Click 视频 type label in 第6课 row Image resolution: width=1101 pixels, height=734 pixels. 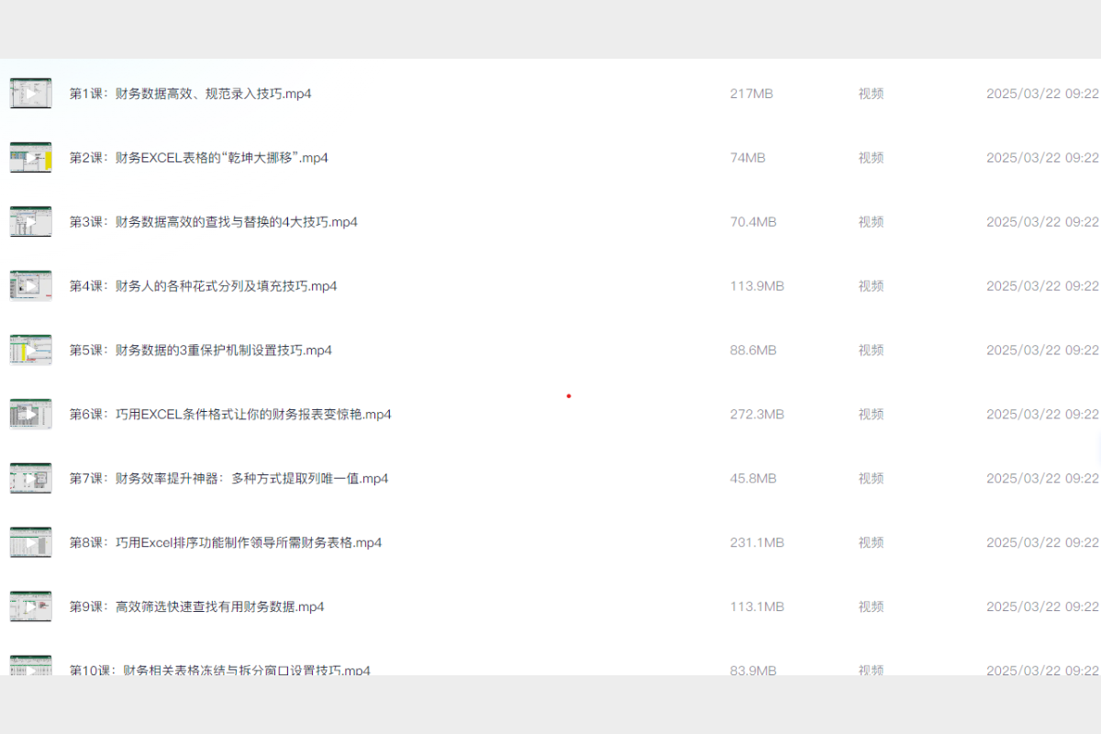871,415
